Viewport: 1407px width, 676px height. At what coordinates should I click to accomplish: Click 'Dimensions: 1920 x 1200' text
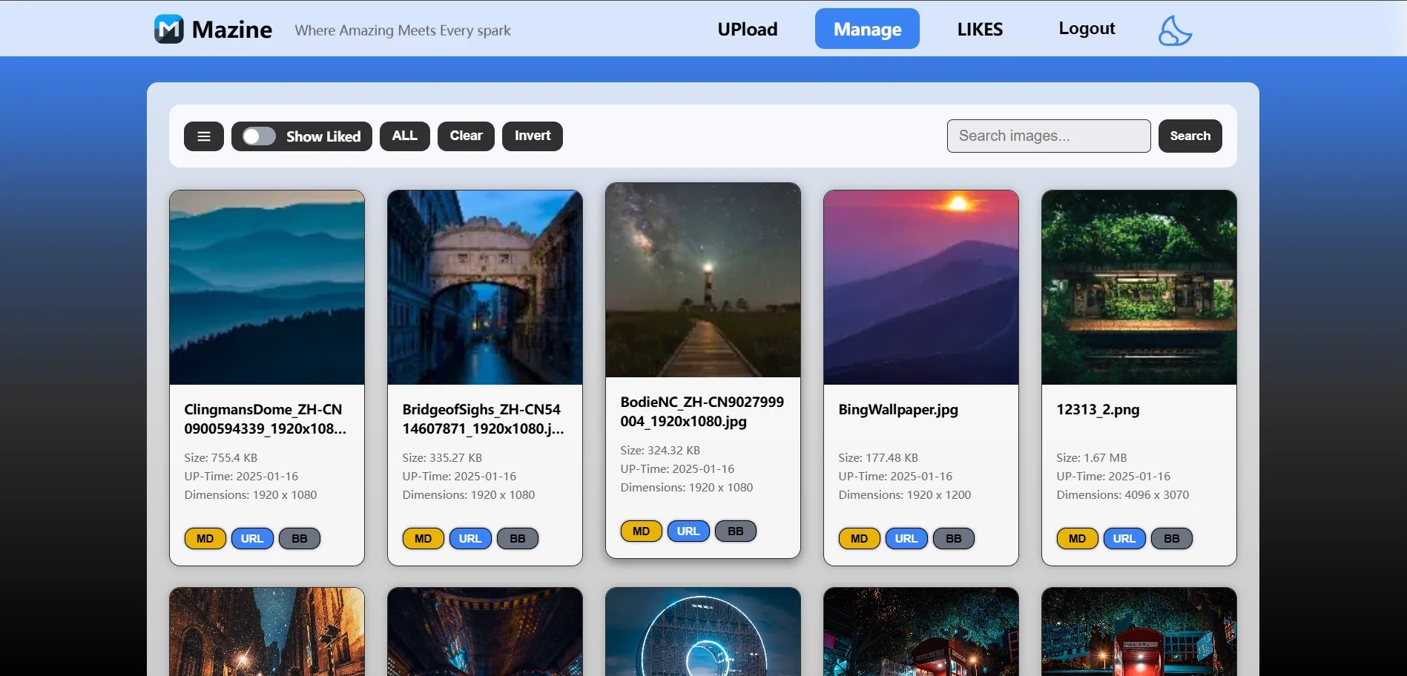pos(905,494)
